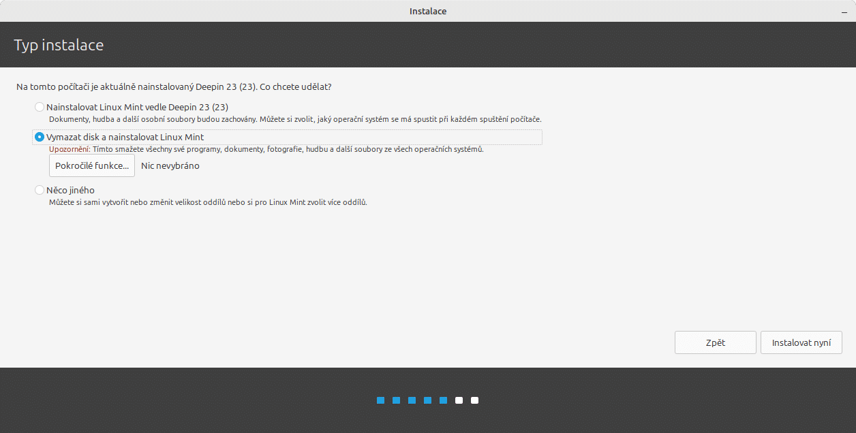
Task: Click the third blue progress square
Action: 412,400
